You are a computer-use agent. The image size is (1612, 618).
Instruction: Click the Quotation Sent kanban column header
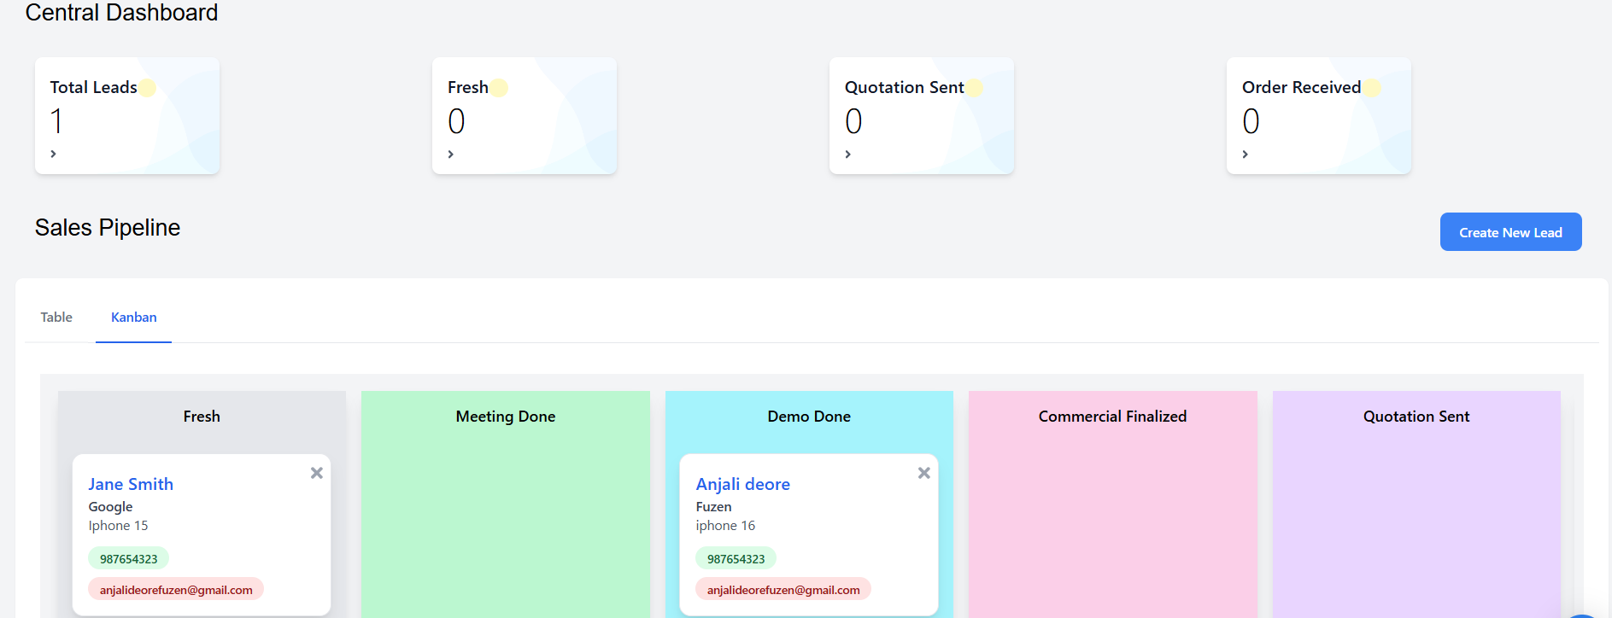(x=1416, y=417)
